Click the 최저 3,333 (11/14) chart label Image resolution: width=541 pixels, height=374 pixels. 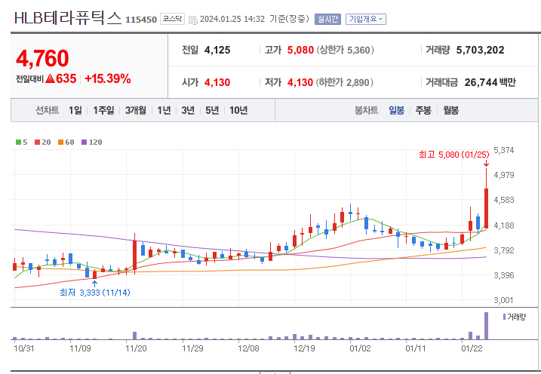point(94,293)
